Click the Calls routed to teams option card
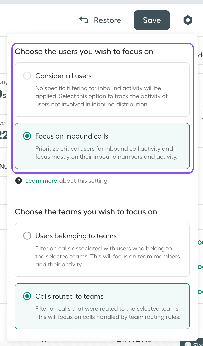Image resolution: width=203 pixels, height=346 pixels. pos(102,306)
